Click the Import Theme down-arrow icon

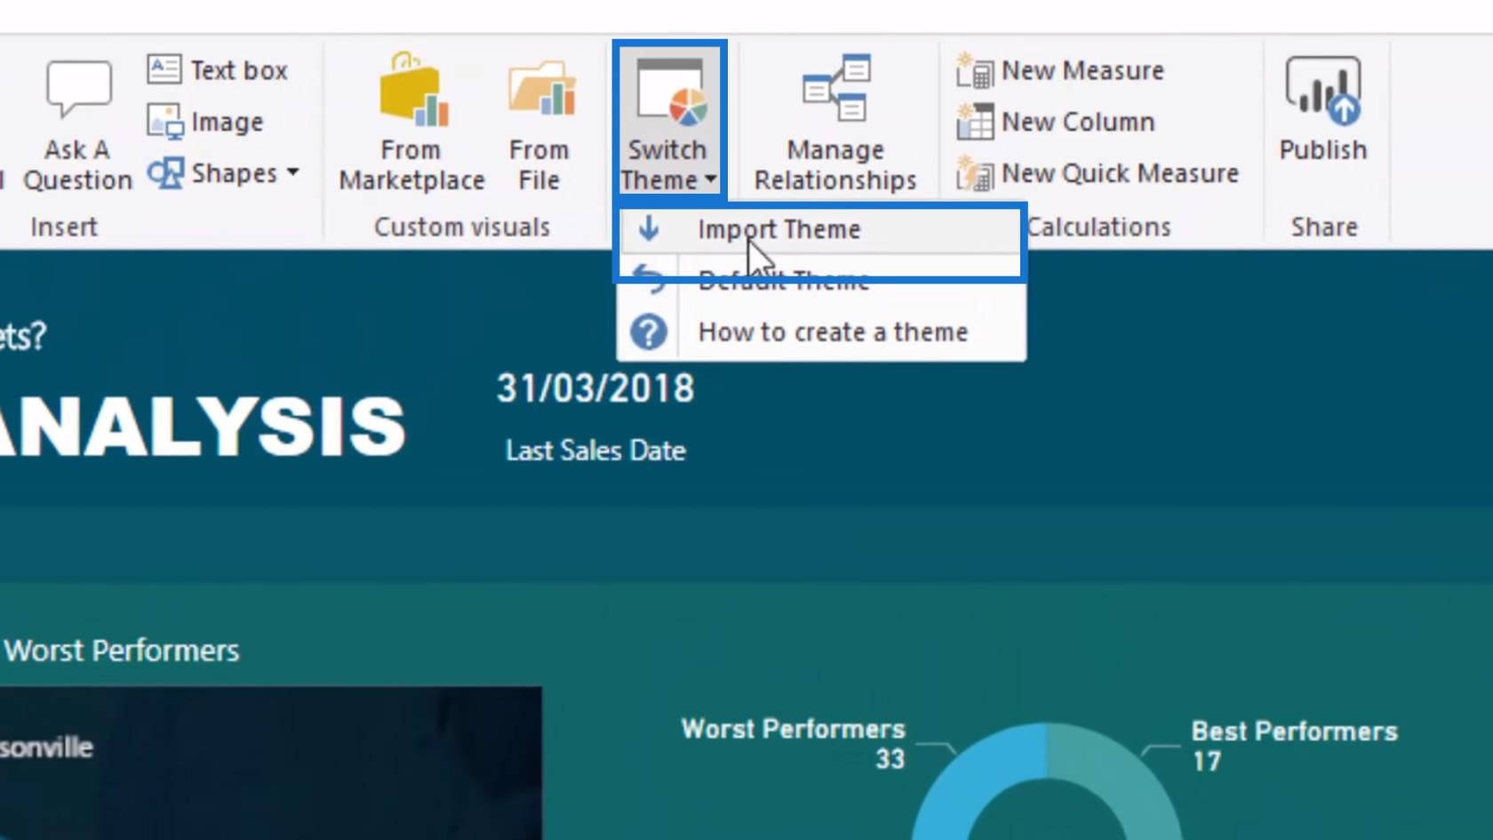point(649,228)
